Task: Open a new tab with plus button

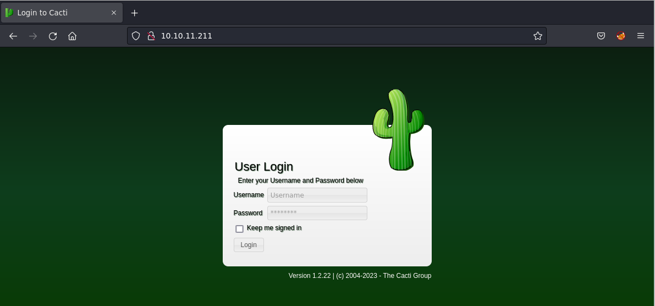Action: point(134,13)
